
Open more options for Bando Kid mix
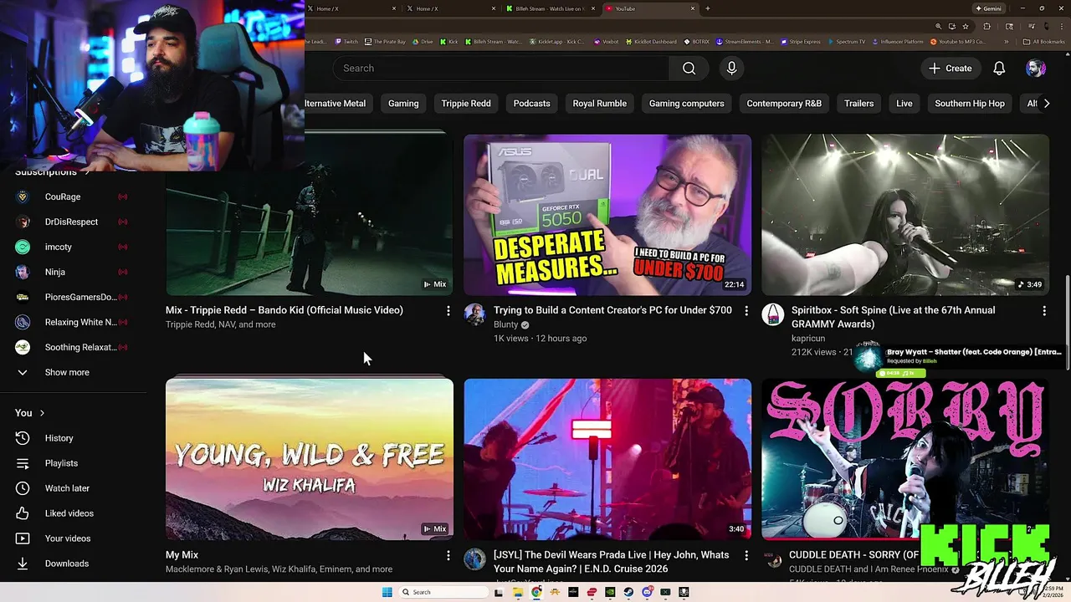448,311
